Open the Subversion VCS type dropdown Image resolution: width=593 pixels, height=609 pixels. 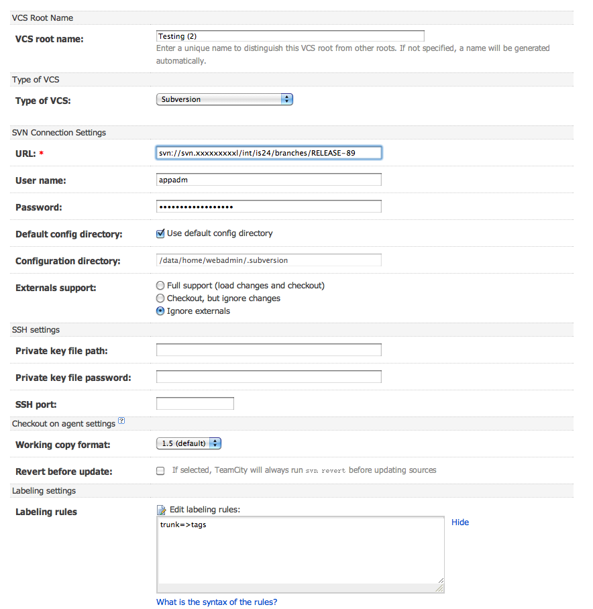click(x=225, y=99)
